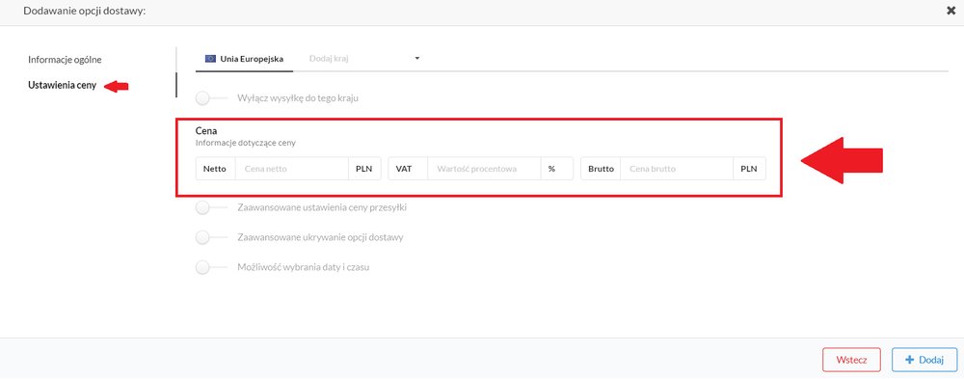
Task: Click the Wartość procentowa VAT field
Action: coord(484,169)
